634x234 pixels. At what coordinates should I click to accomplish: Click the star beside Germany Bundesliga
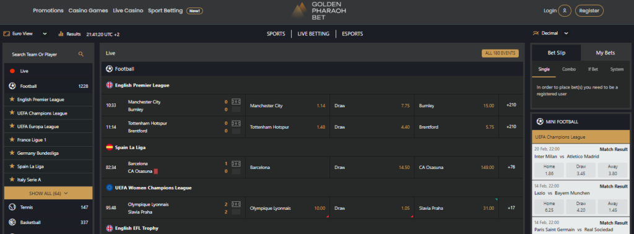coord(12,153)
